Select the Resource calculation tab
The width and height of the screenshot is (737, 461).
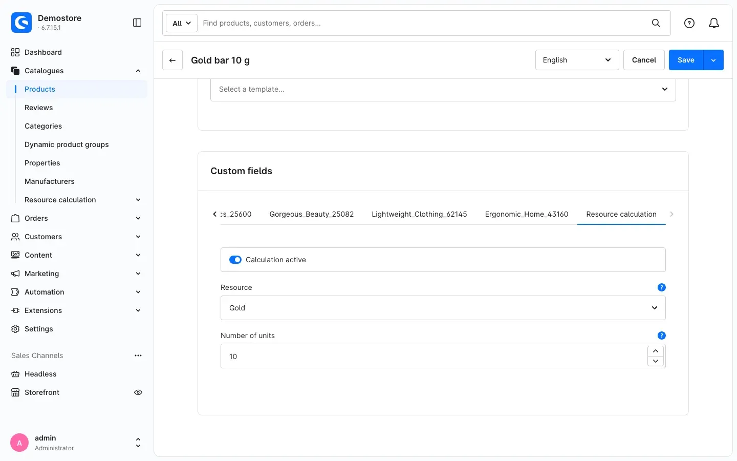click(x=621, y=214)
